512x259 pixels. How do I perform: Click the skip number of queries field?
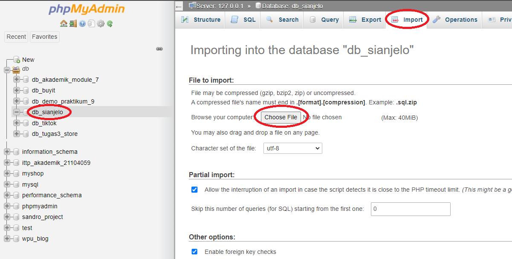pos(411,209)
